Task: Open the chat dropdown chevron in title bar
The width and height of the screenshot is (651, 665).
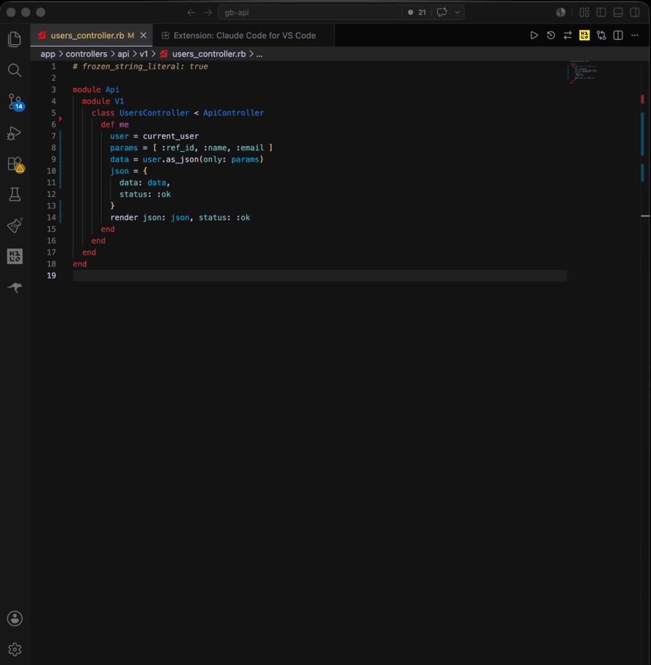Action: coord(457,12)
